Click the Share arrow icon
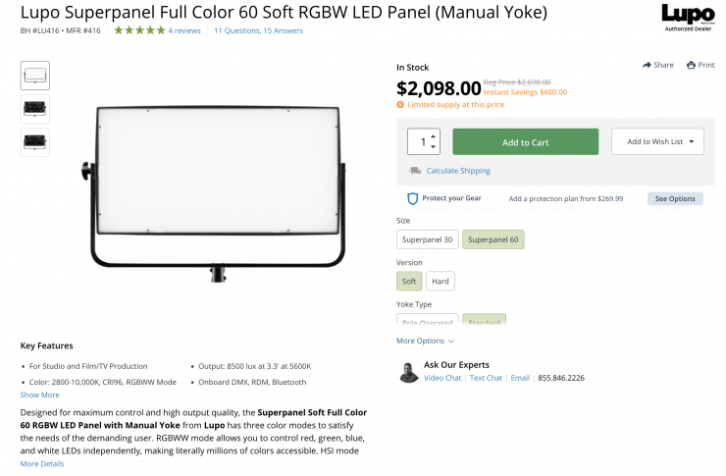 pyautogui.click(x=648, y=65)
